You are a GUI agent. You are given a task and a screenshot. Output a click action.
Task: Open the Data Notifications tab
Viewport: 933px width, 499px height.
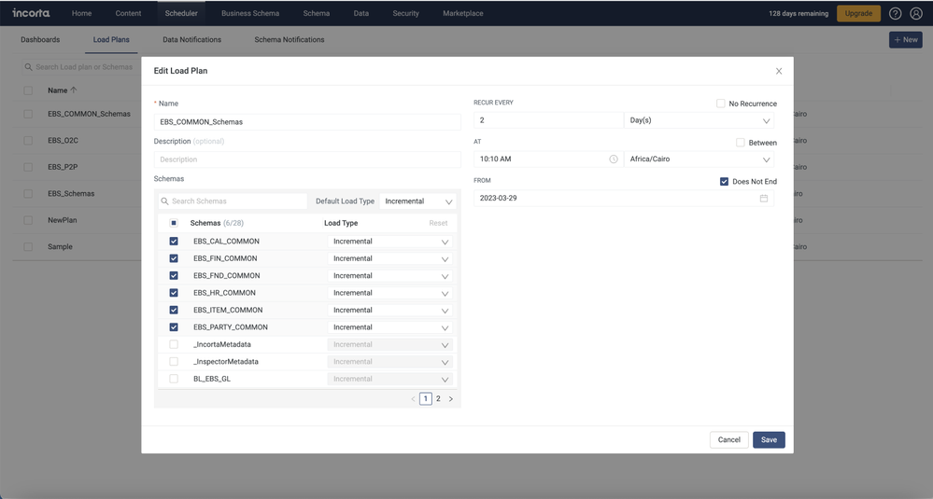[x=191, y=40]
